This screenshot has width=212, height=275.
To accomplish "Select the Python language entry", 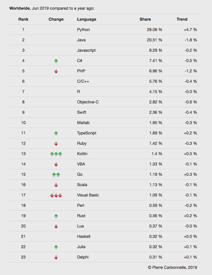I will 83,30.
